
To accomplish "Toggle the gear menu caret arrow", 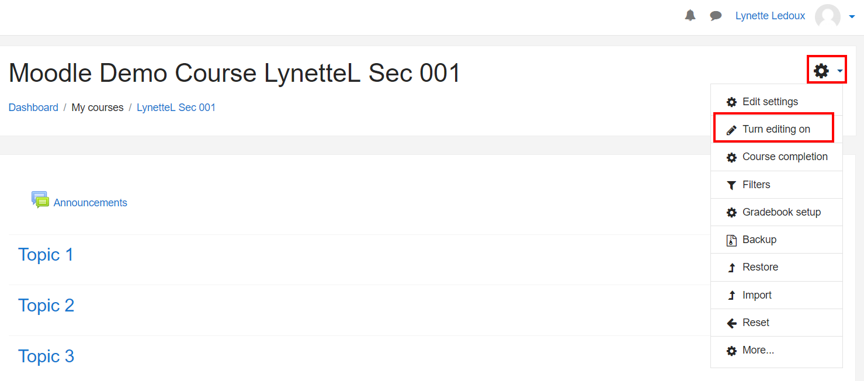I will point(840,71).
